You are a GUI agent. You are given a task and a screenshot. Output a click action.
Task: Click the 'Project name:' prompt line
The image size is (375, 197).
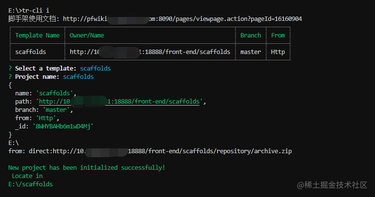click(51, 77)
